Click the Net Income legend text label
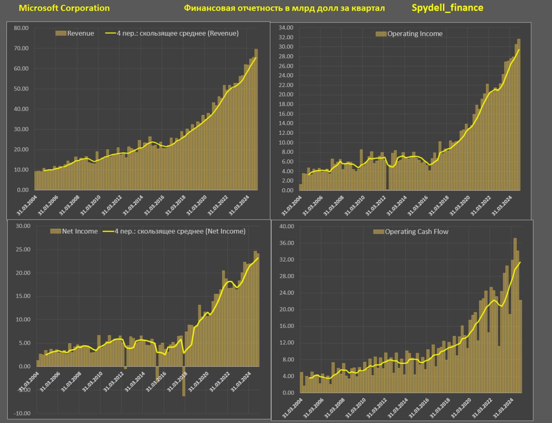The height and width of the screenshot is (423, 552). (80, 231)
